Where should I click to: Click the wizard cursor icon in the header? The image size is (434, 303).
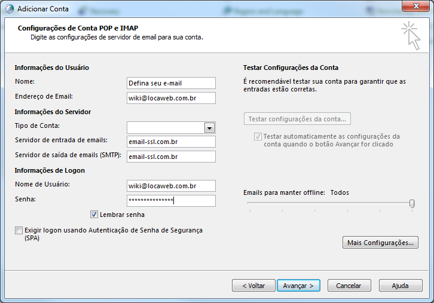pos(411,35)
